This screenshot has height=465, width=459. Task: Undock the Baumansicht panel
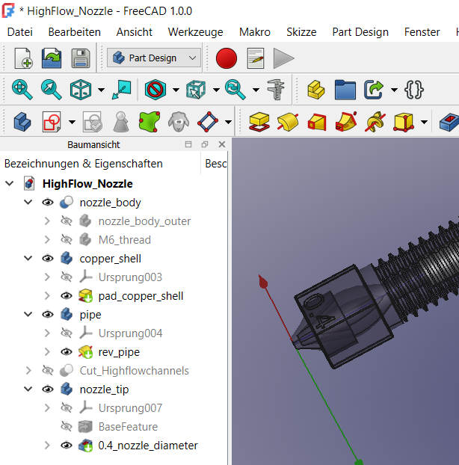pos(205,144)
